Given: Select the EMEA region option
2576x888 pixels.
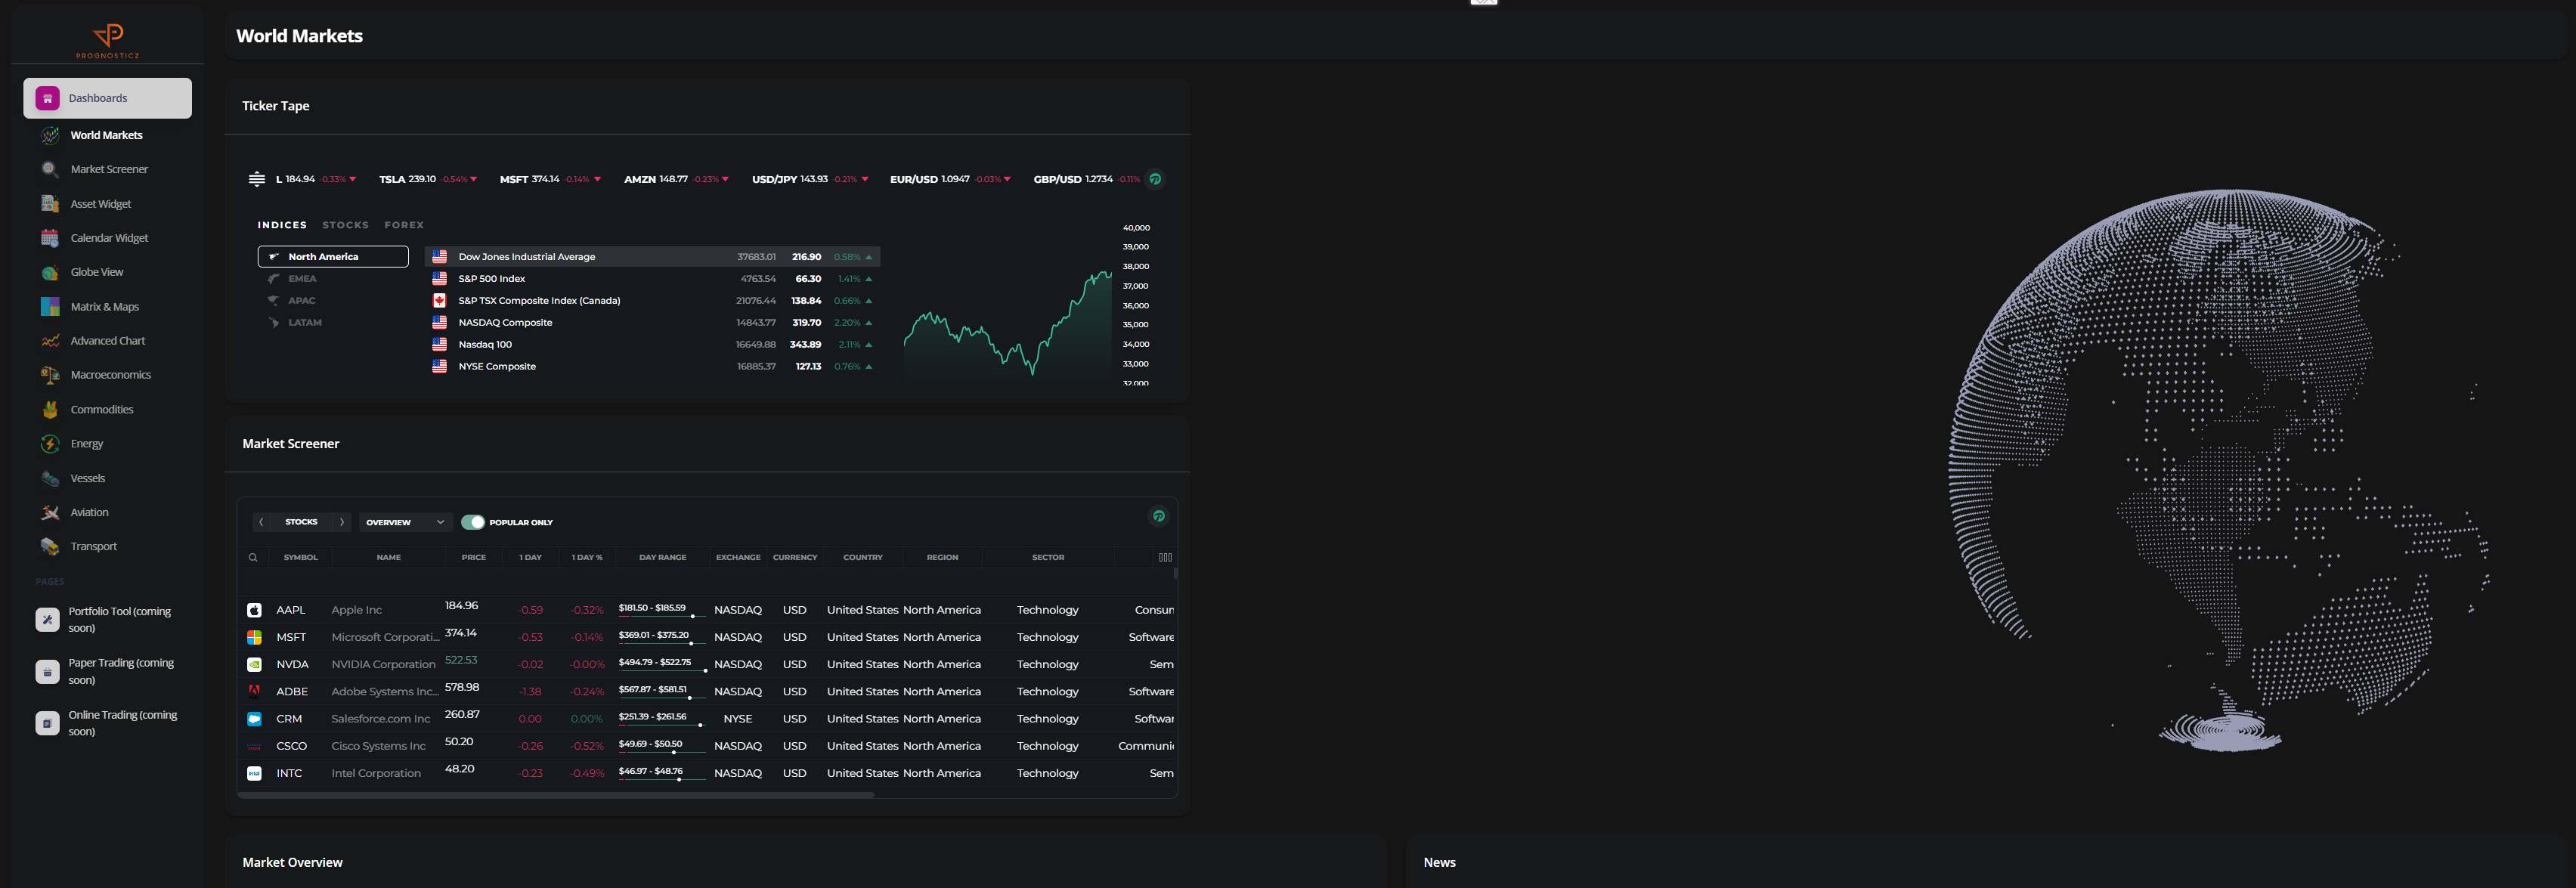Looking at the screenshot, I should pyautogui.click(x=302, y=279).
